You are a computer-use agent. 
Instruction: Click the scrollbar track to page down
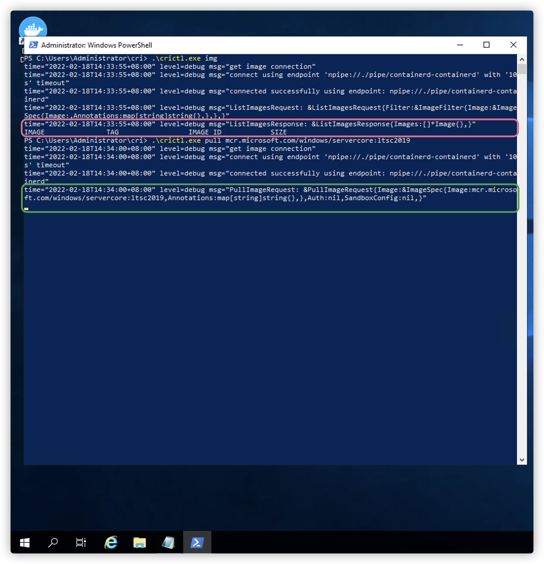pyautogui.click(x=522, y=264)
